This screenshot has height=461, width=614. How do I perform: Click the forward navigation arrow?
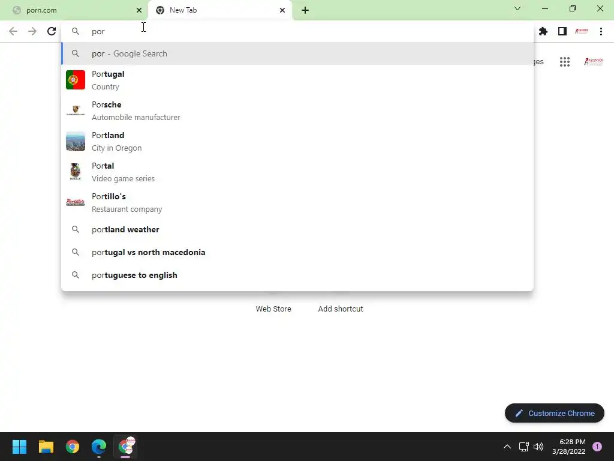[32, 31]
